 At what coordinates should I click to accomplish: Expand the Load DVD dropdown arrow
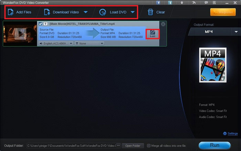(x=133, y=12)
